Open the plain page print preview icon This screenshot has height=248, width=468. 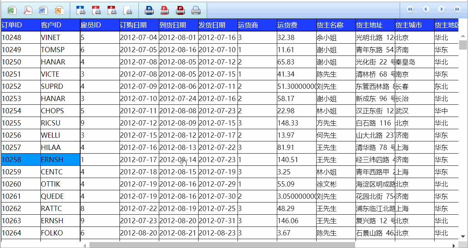point(128,10)
